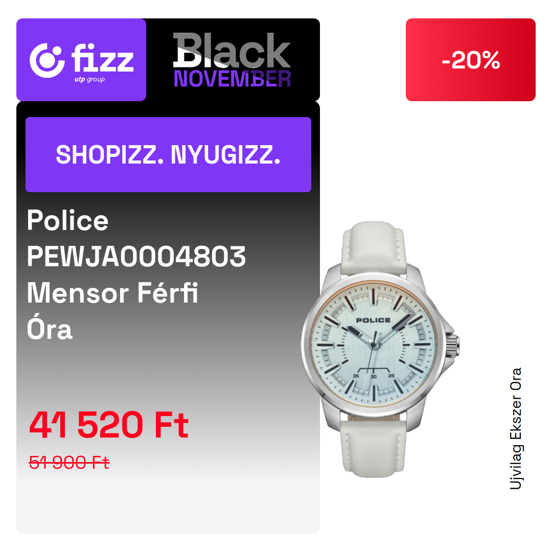552x552 pixels.
Task: Click the fizz circular logo icon
Action: point(47,60)
